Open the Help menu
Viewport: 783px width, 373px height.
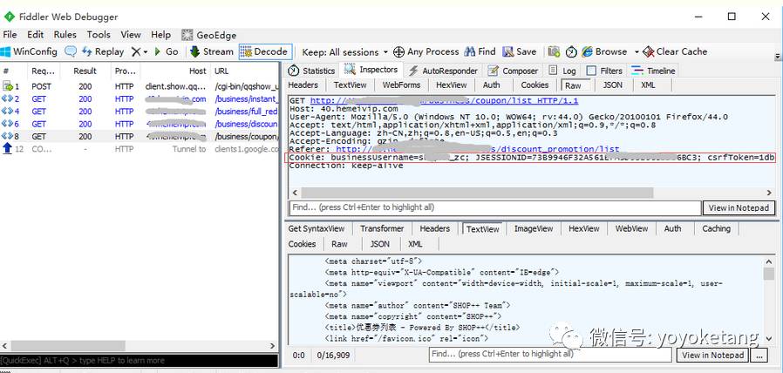160,35
